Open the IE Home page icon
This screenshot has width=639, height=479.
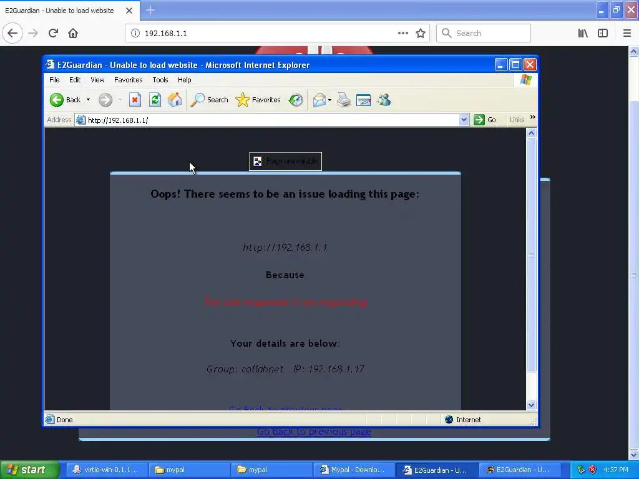point(175,100)
